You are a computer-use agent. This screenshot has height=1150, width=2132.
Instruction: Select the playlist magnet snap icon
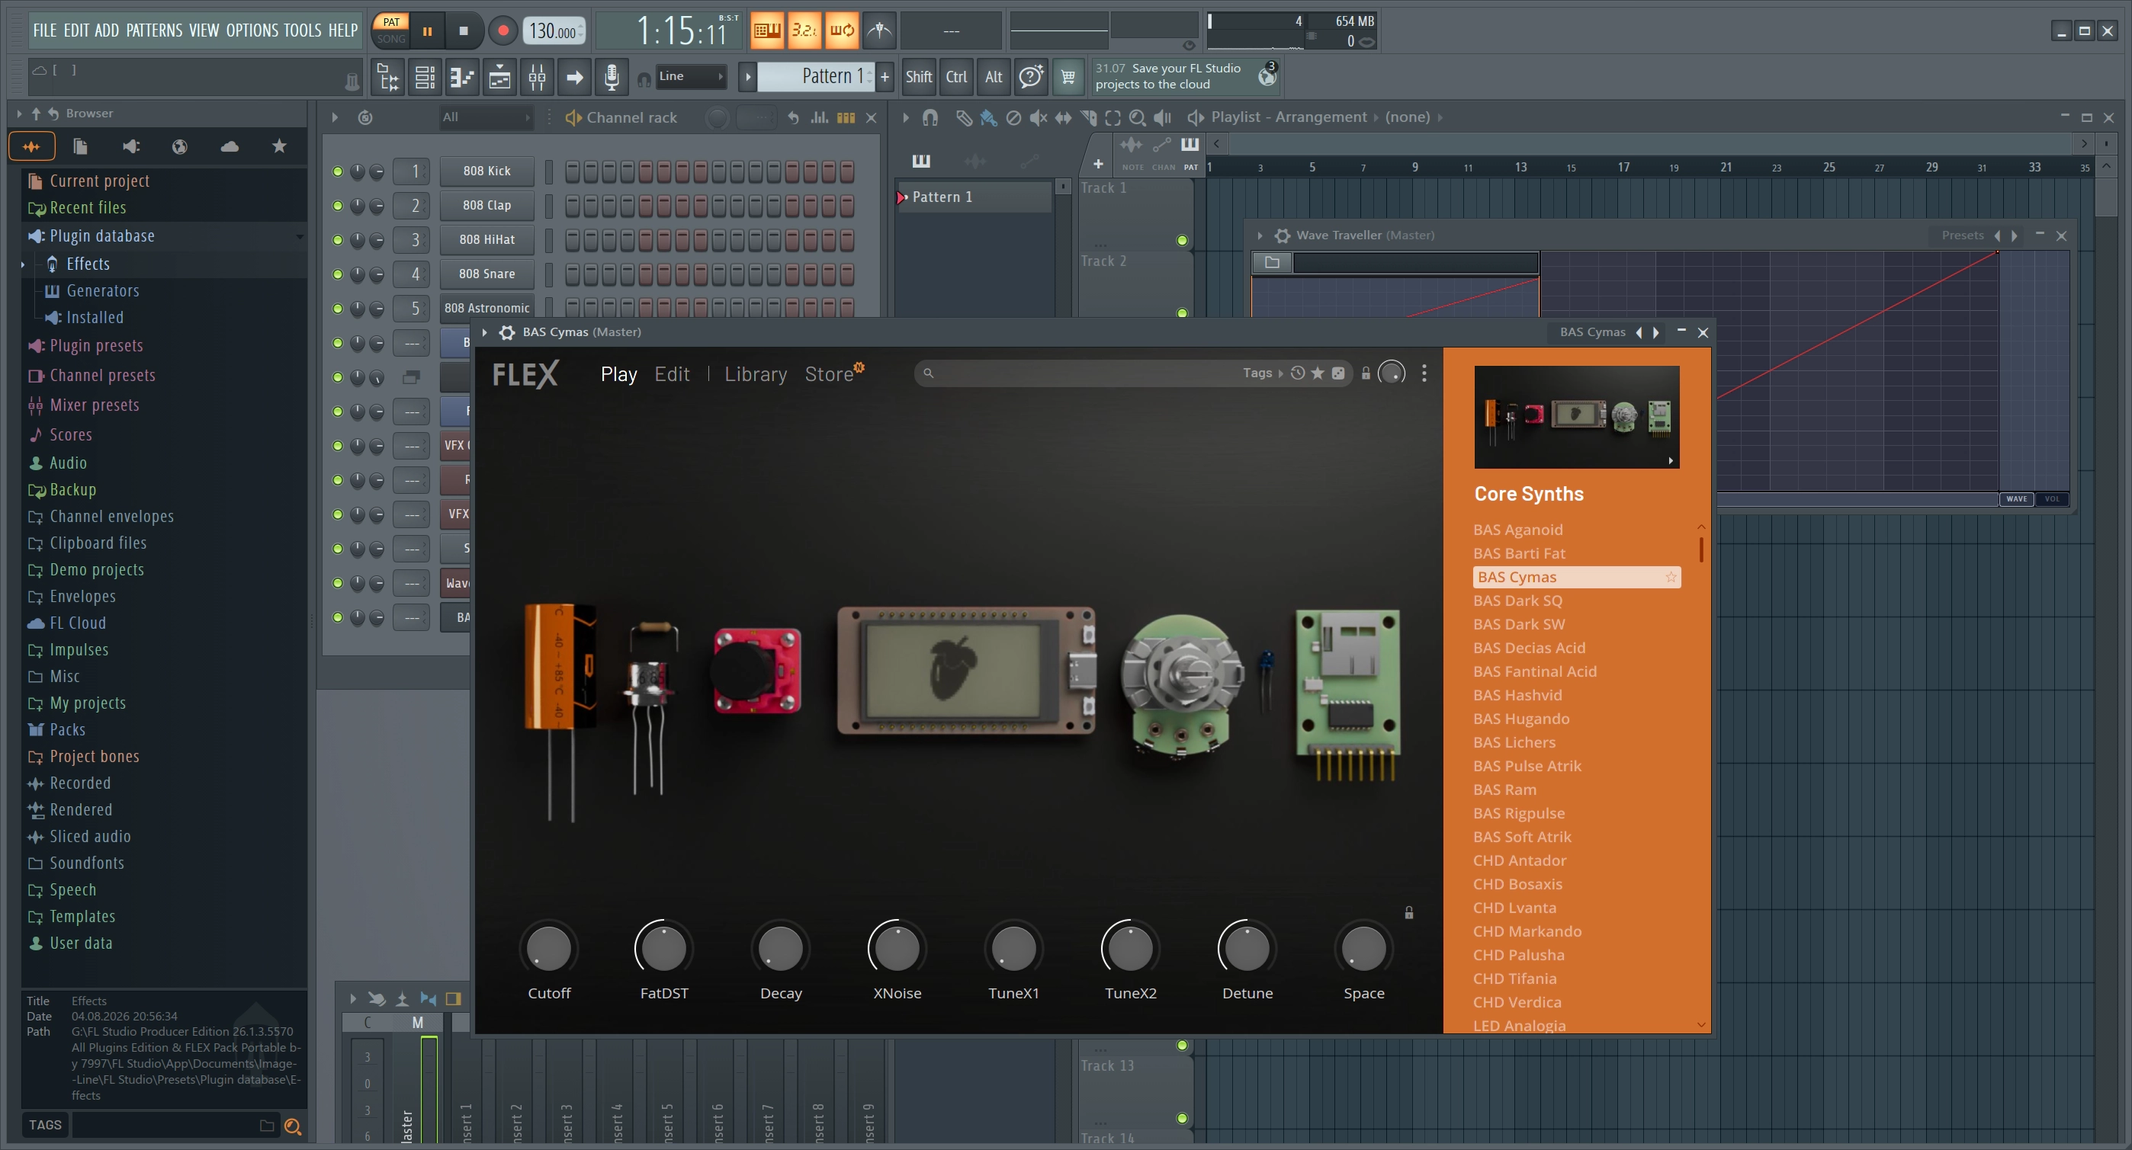pyautogui.click(x=930, y=117)
